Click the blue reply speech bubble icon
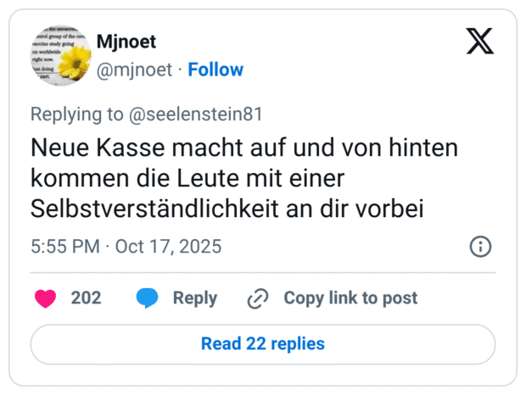The height and width of the screenshot is (395, 526). coord(148,298)
